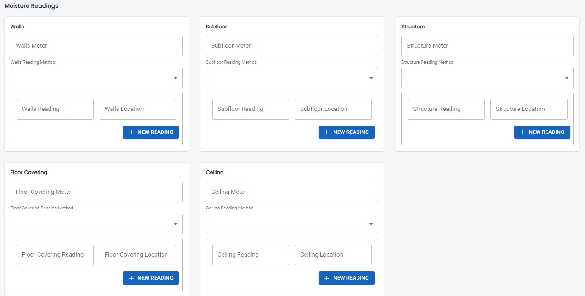Screen dimensions: 585x296
Task: Add a new reading under Ceiling
Action: 347,278
